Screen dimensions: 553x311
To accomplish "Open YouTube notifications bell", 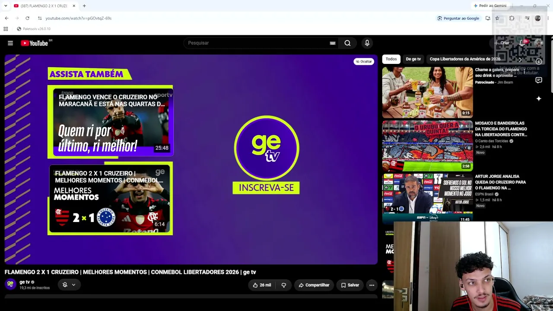I will 522,43.
